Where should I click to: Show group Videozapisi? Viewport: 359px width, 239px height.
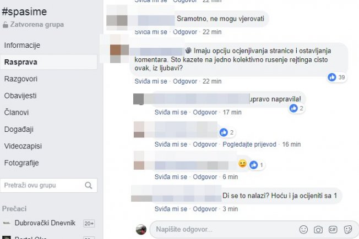(23, 146)
